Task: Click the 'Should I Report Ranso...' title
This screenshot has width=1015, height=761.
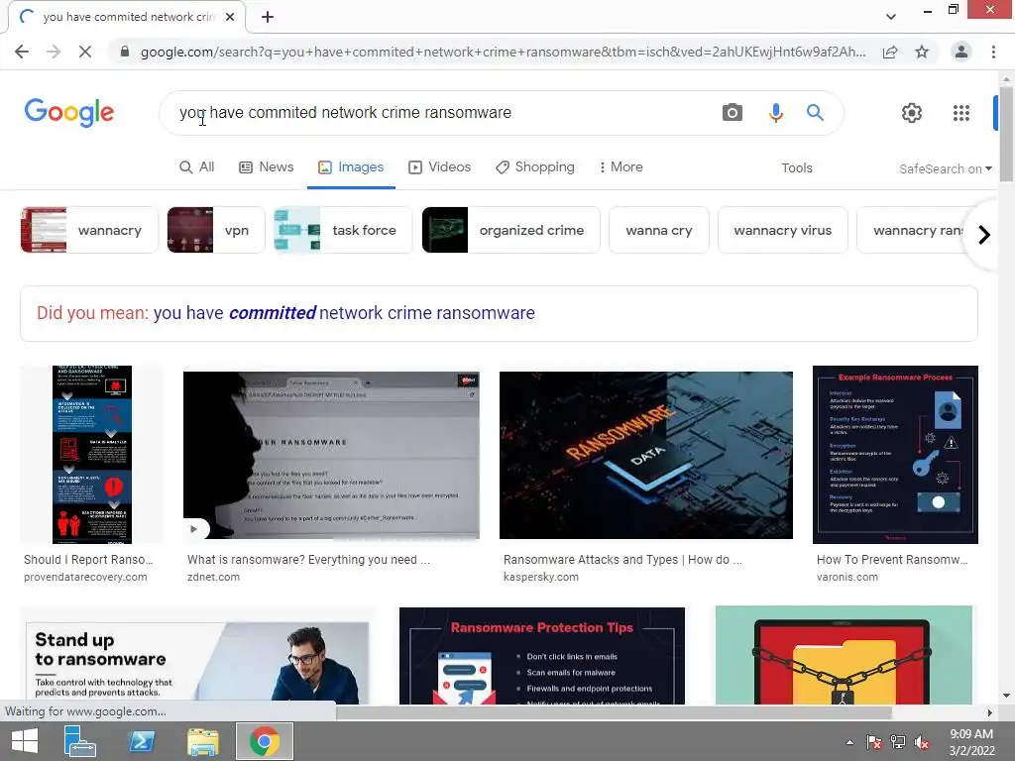Action: (88, 560)
